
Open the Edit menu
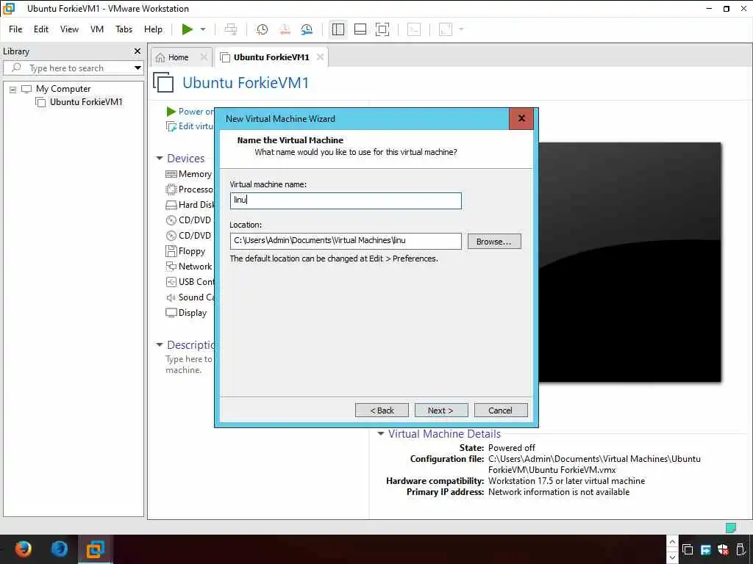click(x=41, y=29)
